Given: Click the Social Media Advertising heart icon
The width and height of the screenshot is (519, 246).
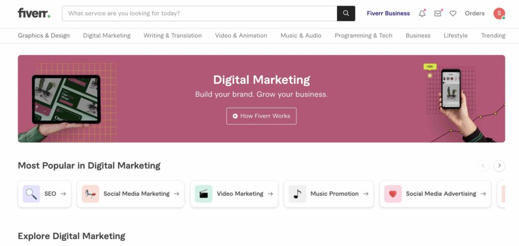Looking at the screenshot, I should click(393, 194).
